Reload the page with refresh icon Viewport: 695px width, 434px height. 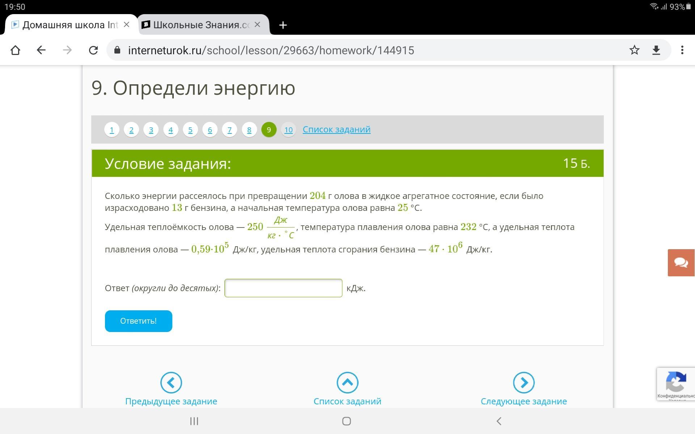tap(93, 50)
